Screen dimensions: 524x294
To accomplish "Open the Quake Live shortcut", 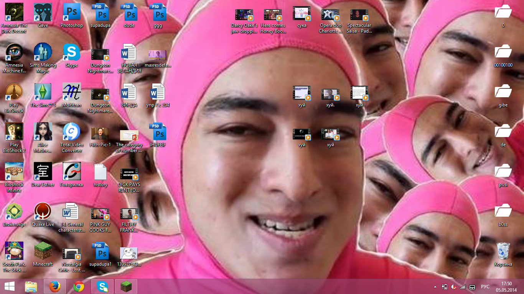I will tap(43, 212).
